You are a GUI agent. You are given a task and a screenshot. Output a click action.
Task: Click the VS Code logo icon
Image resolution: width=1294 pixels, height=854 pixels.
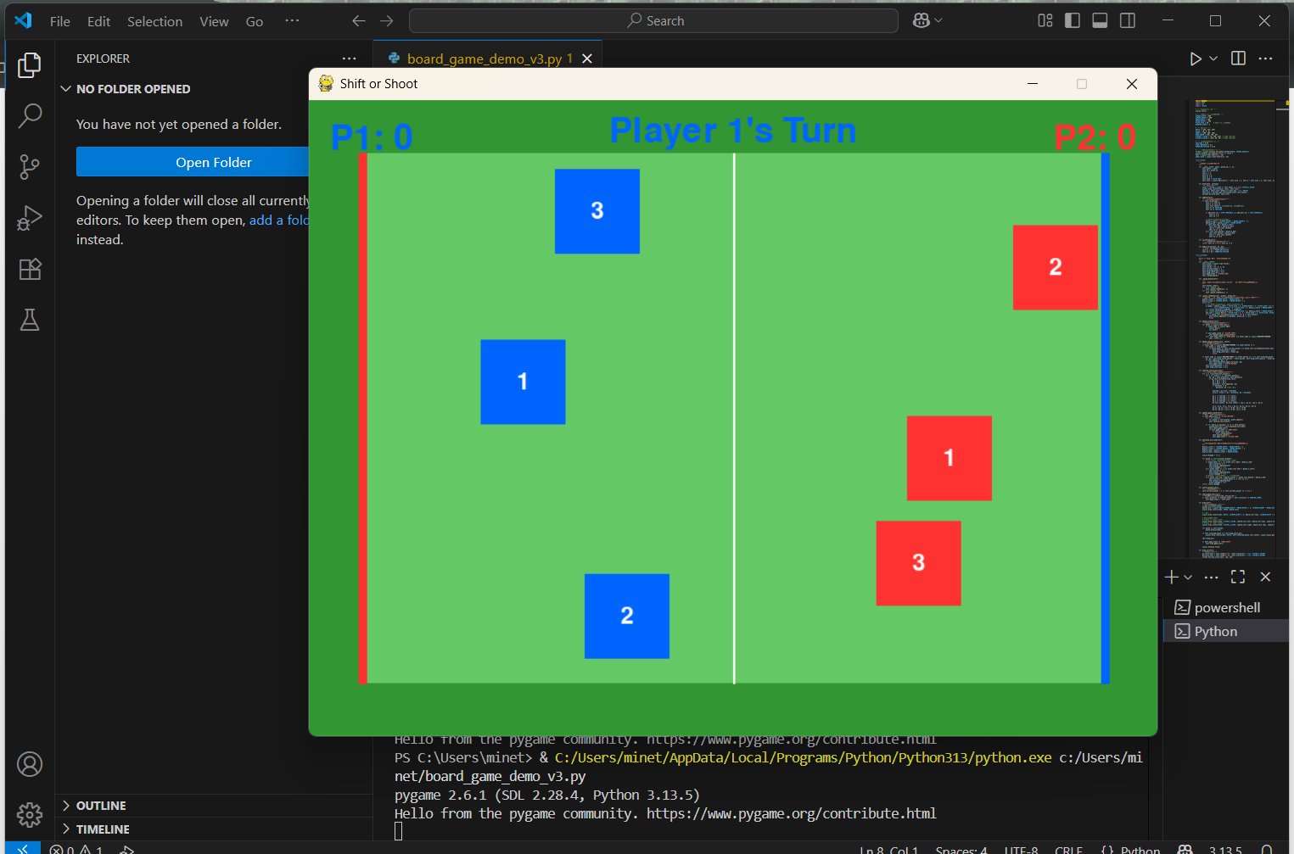23,20
